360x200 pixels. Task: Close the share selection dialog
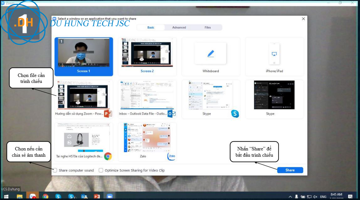coord(303,19)
